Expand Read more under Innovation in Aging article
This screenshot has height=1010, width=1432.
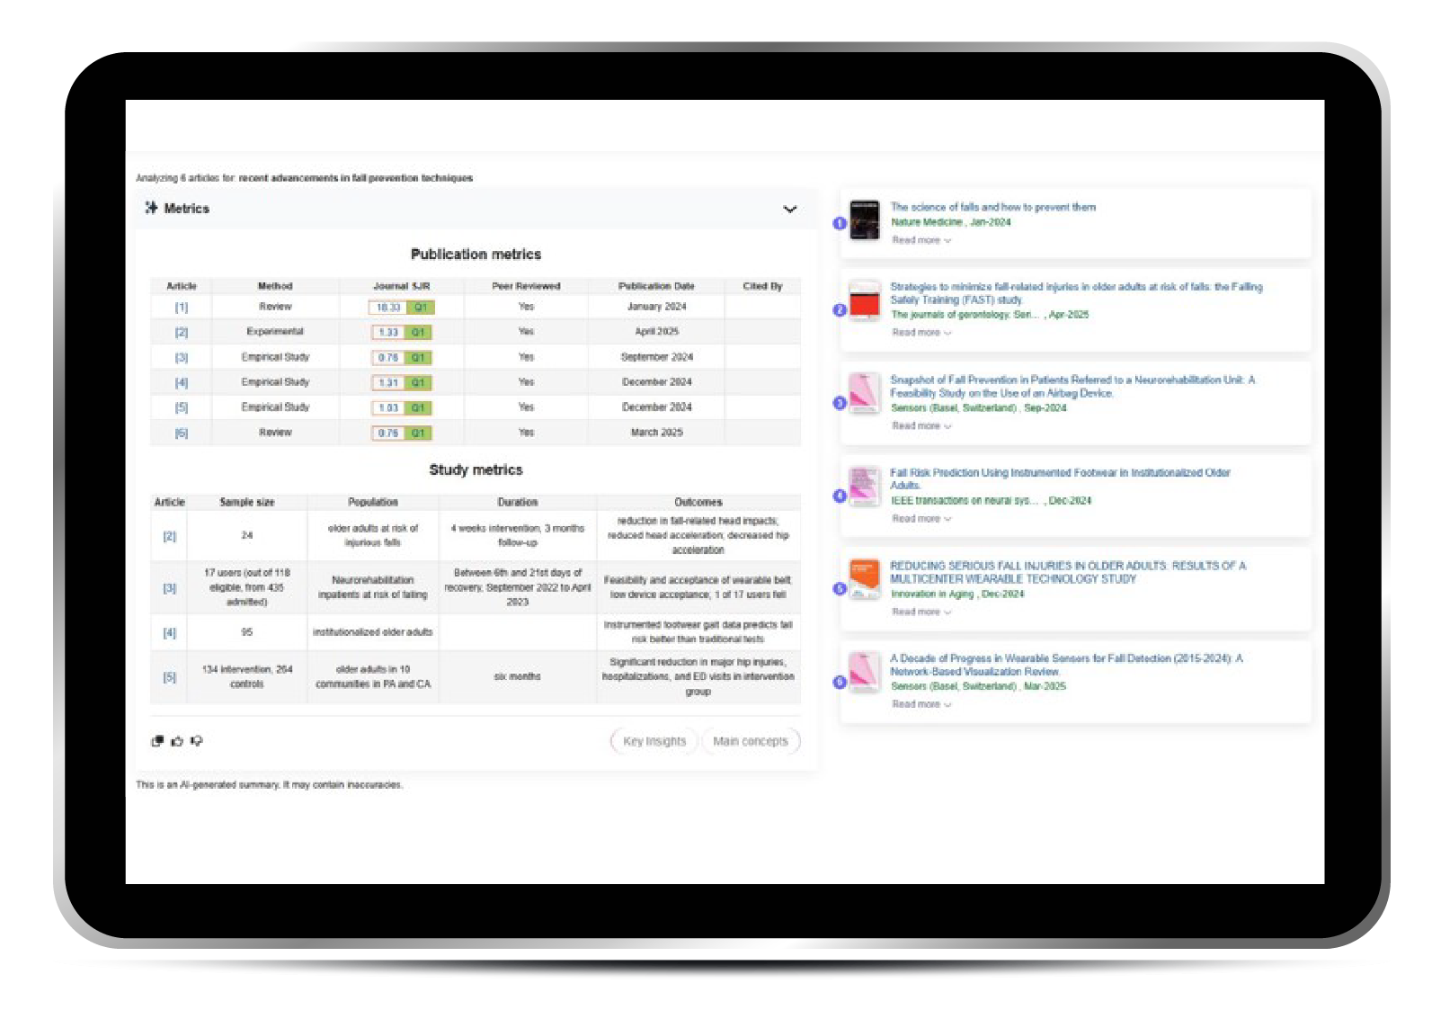point(921,612)
